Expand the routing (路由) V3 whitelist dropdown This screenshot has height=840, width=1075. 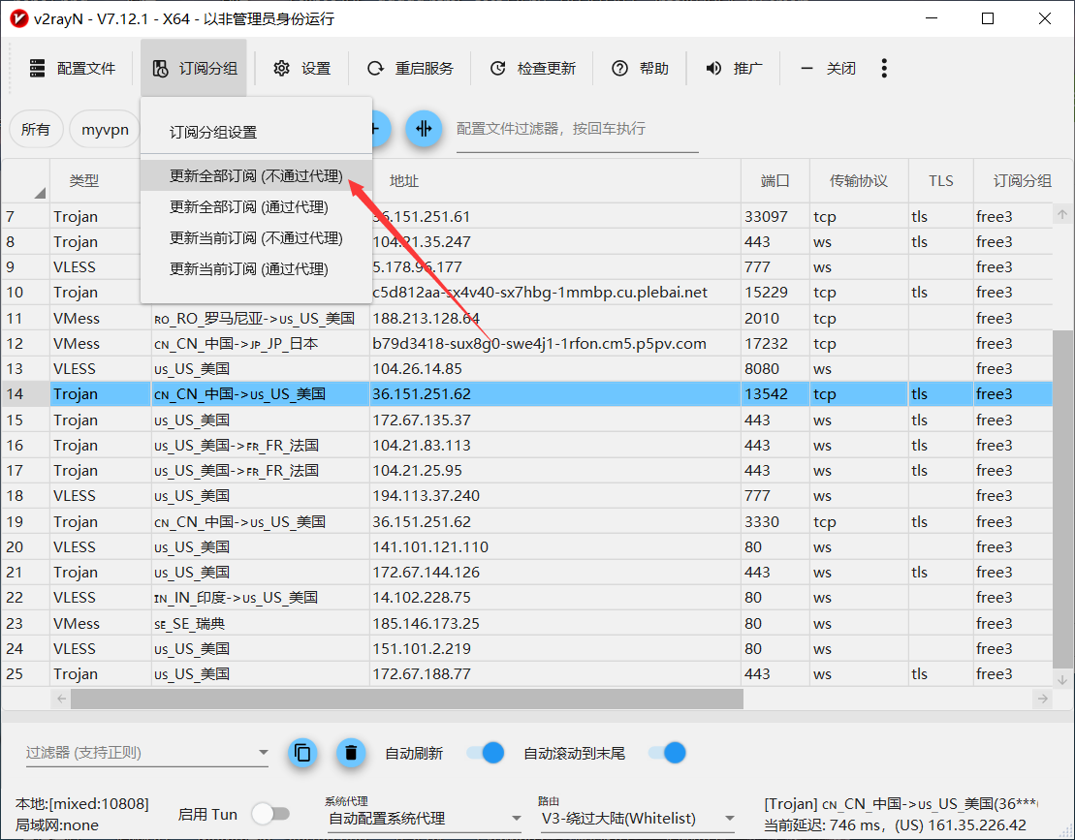click(636, 819)
